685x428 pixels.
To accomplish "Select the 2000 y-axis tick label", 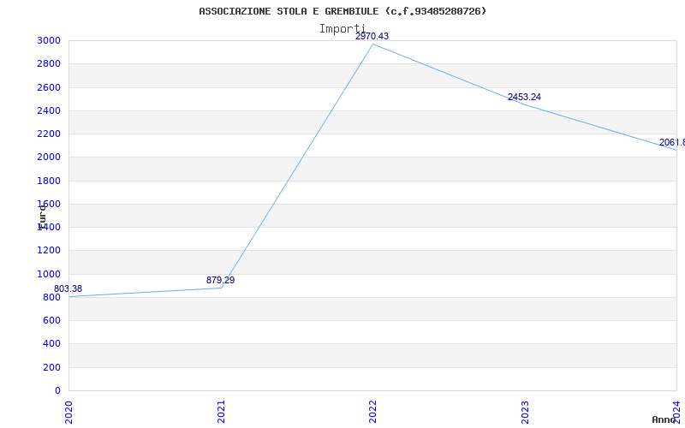I will click(x=49, y=158).
